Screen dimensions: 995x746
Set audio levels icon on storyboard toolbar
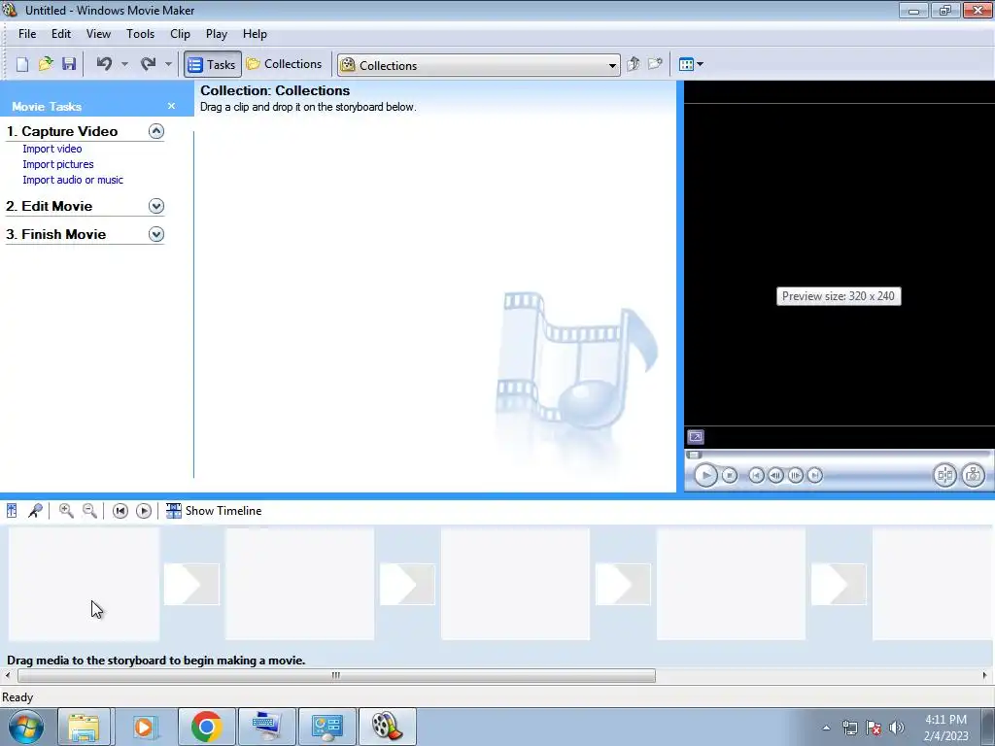pyautogui.click(x=12, y=511)
